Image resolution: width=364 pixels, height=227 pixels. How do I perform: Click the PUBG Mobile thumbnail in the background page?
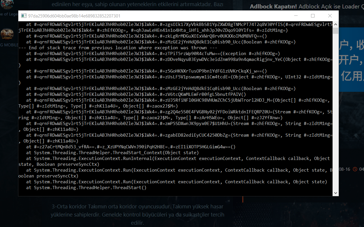click(7, 35)
